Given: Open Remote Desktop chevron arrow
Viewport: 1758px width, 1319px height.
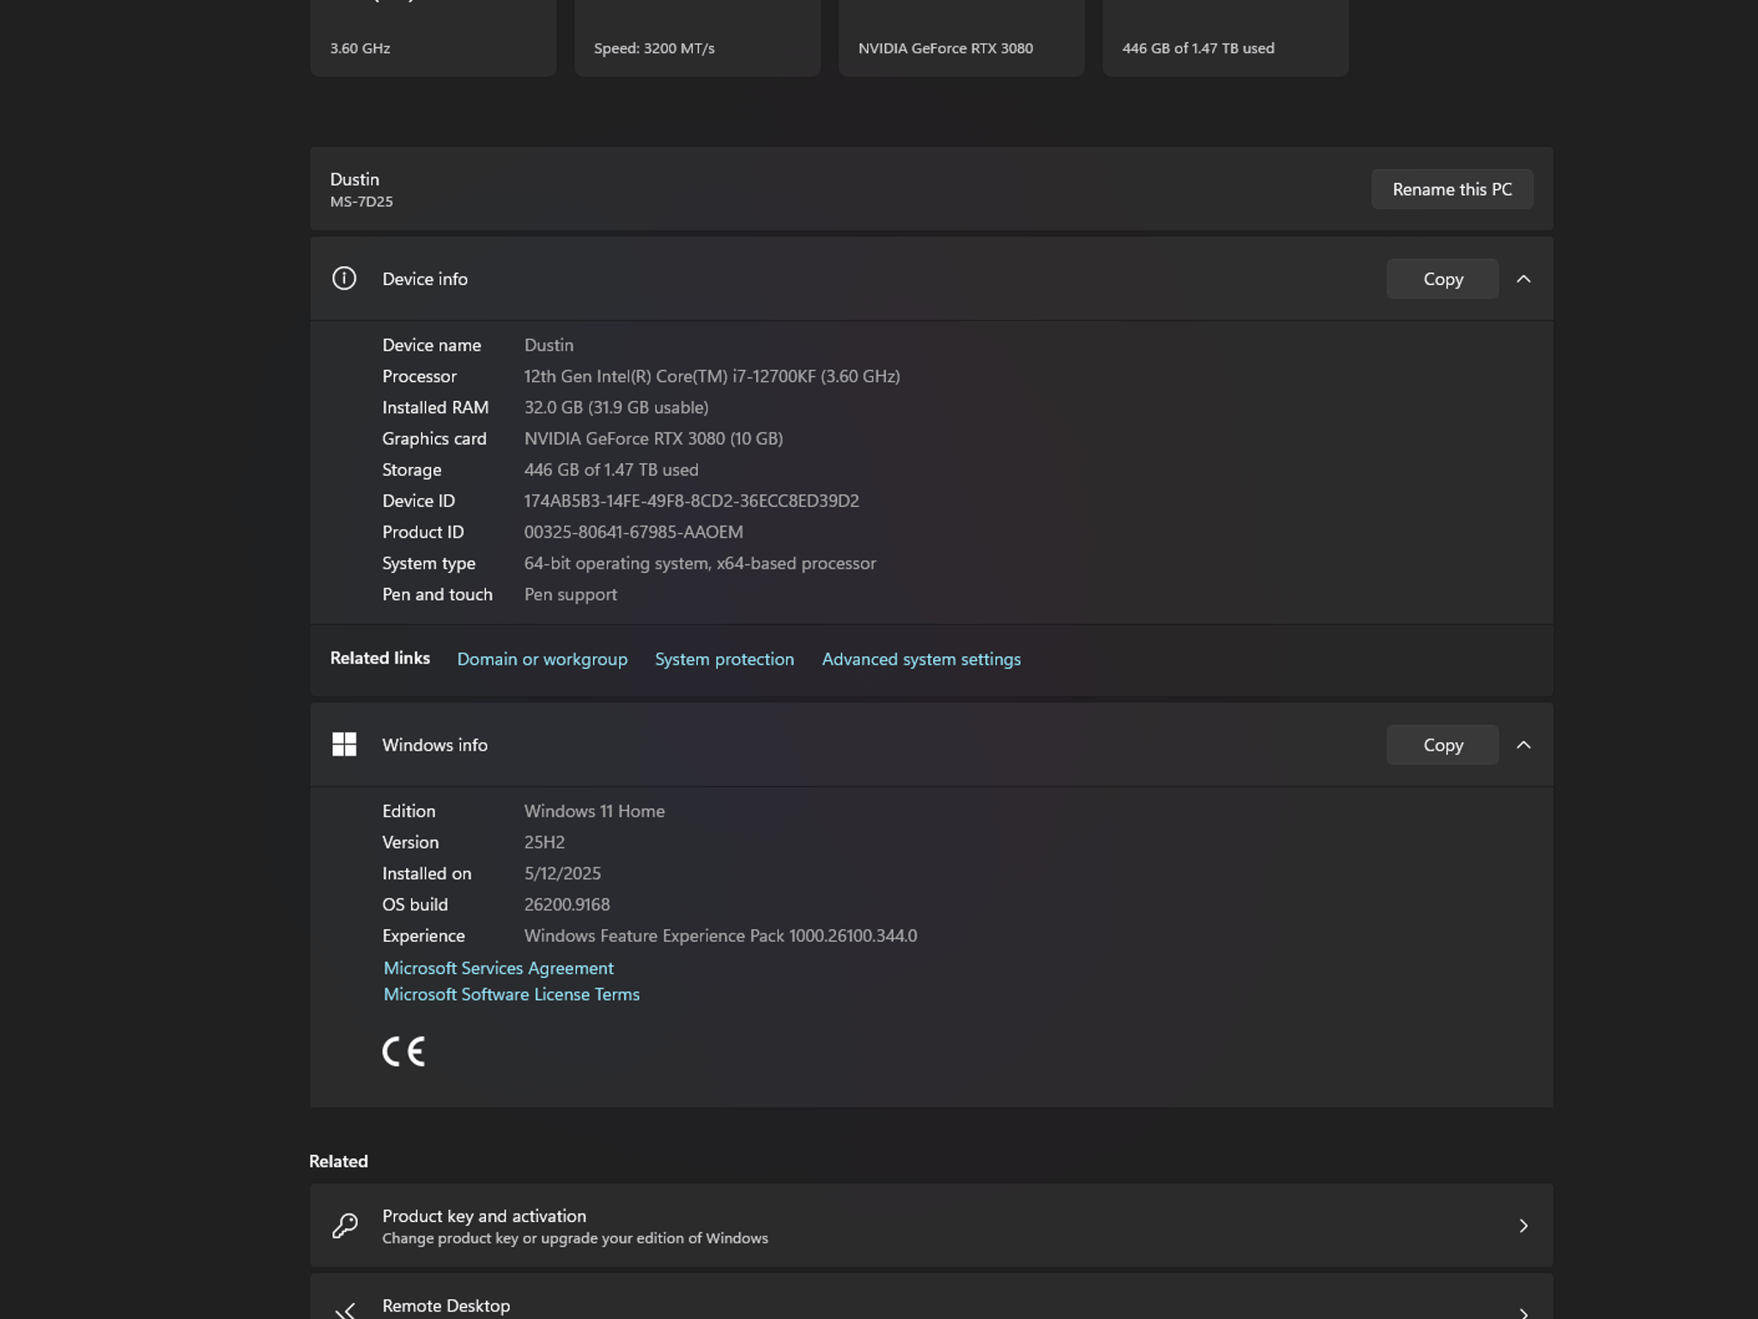Looking at the screenshot, I should (1524, 1312).
